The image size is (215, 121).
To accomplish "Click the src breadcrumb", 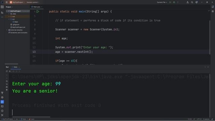I will point(17,119).
